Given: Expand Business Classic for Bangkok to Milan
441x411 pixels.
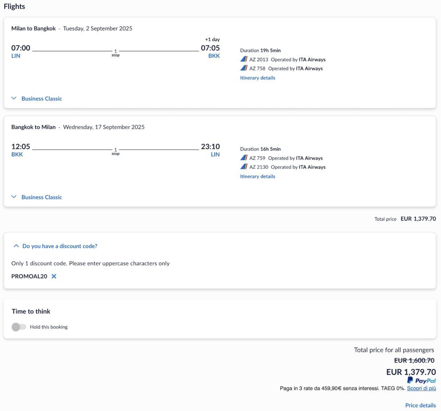Looking at the screenshot, I should [37, 197].
